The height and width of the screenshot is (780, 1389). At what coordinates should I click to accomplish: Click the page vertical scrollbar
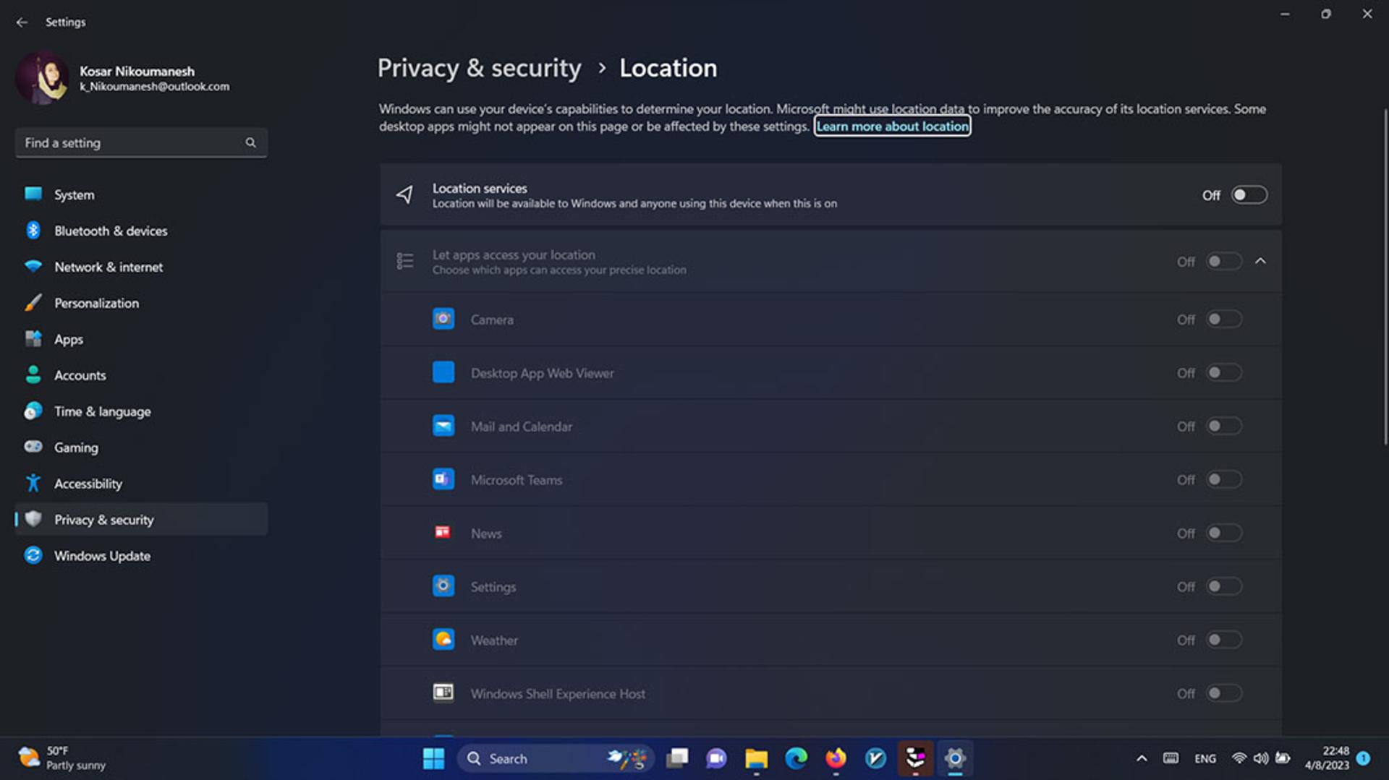(x=1385, y=278)
